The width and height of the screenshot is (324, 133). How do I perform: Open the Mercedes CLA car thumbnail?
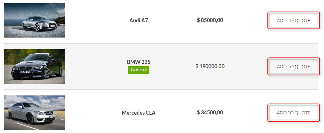(x=34, y=113)
